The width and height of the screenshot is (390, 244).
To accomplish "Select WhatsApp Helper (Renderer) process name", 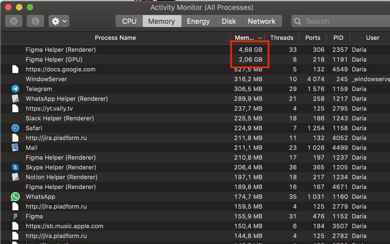I will pyautogui.click(x=66, y=99).
